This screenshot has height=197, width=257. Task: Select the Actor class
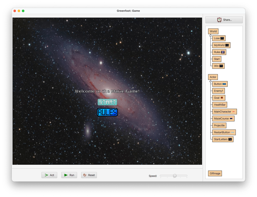click(213, 77)
